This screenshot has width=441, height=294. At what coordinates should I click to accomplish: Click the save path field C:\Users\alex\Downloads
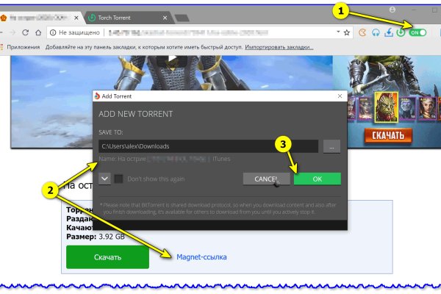(208, 146)
